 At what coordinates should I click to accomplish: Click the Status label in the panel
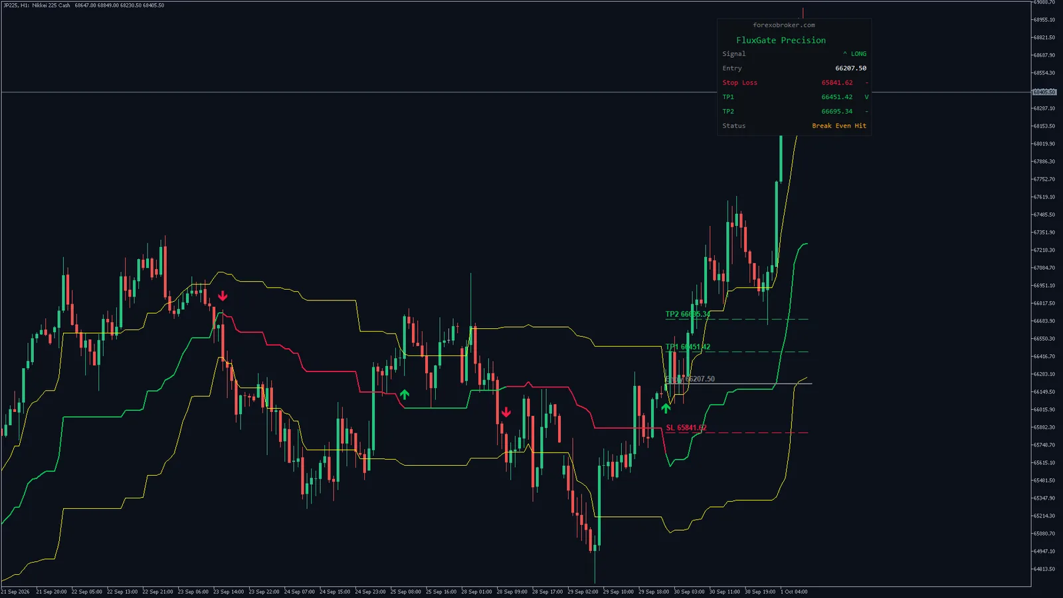click(x=734, y=126)
